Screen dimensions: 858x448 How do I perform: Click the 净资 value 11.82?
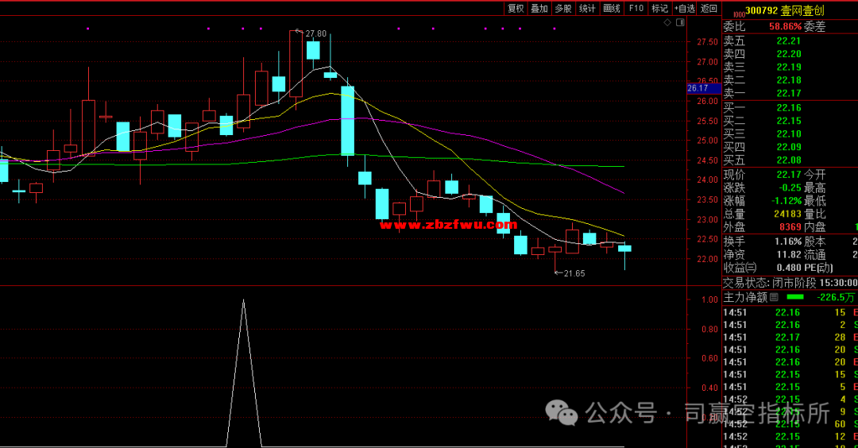(x=789, y=254)
